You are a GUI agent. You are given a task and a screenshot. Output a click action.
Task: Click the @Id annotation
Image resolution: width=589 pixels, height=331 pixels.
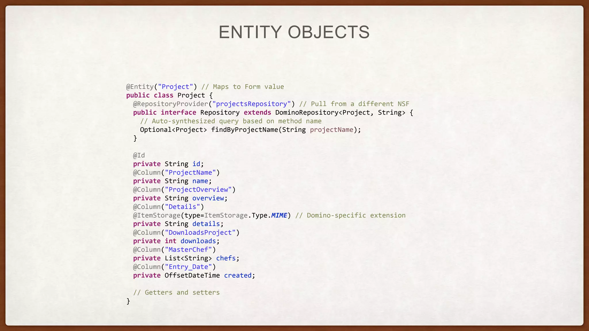139,155
